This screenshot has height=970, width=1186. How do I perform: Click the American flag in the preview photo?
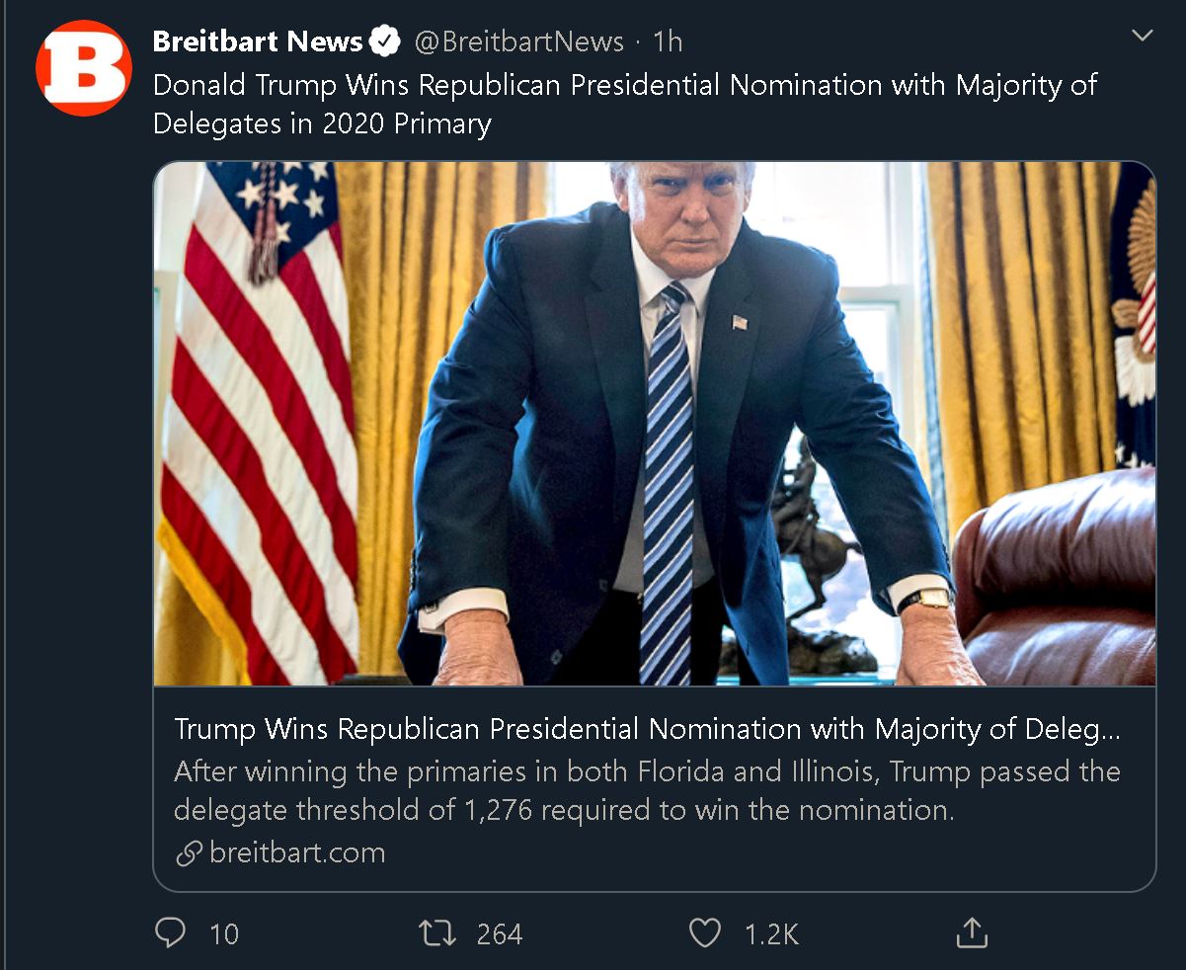pyautogui.click(x=259, y=415)
